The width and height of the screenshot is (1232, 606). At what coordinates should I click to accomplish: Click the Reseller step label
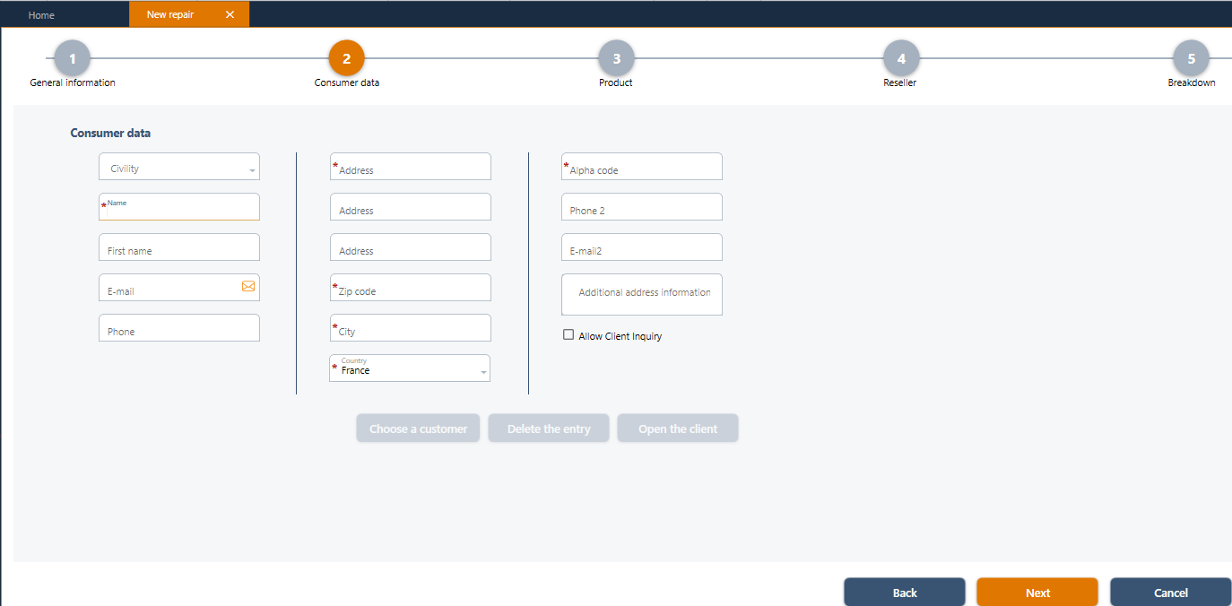[x=900, y=82]
